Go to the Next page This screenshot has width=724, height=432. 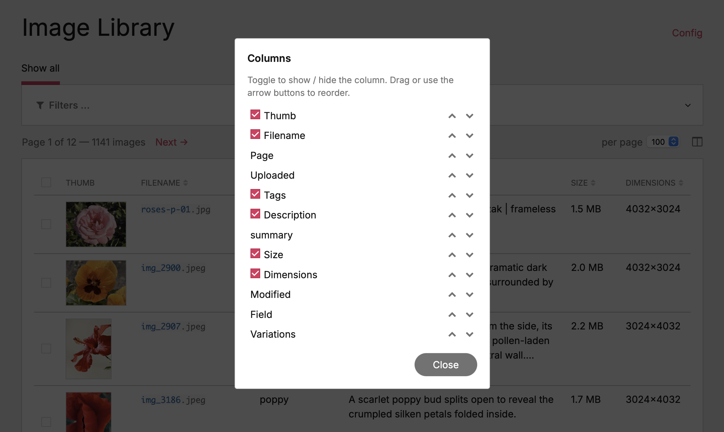[172, 142]
